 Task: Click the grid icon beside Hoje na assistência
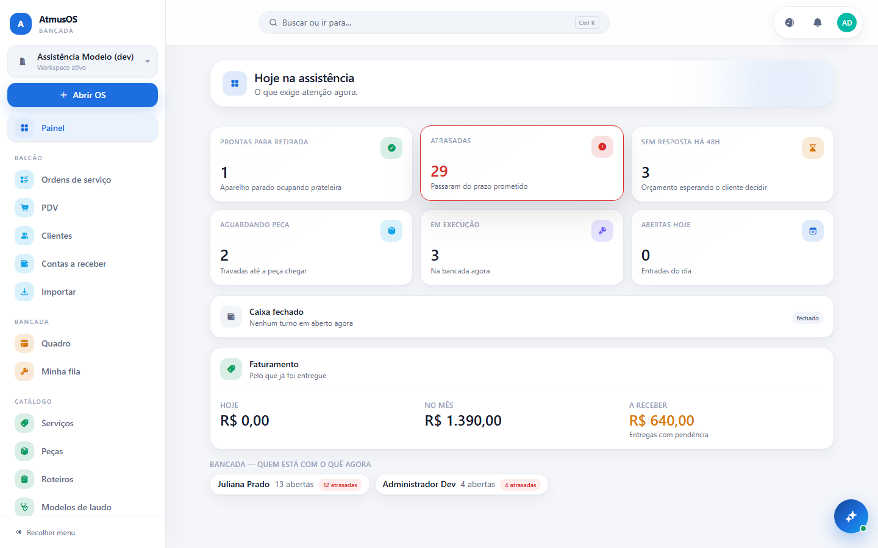(x=235, y=83)
